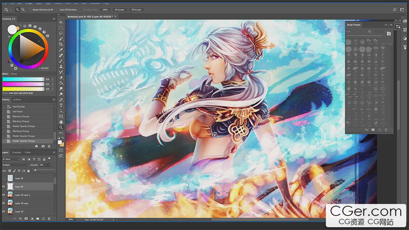Click the 100% zoom button
The width and height of the screenshot is (409, 230).
[105, 10]
